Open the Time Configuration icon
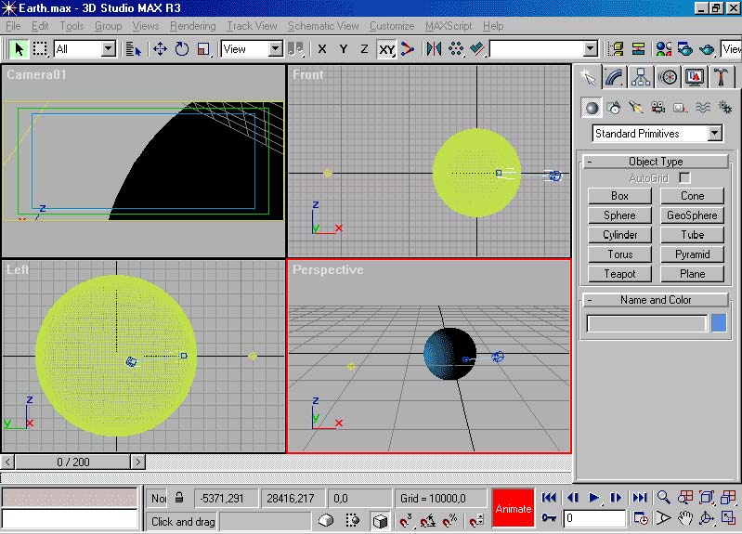The width and height of the screenshot is (742, 534). coord(641,518)
